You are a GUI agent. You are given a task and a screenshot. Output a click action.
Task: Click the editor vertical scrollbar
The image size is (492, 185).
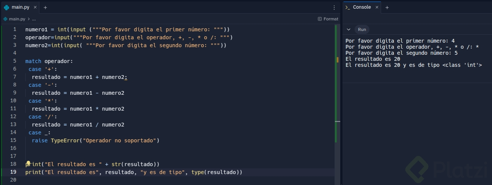coord(338,105)
